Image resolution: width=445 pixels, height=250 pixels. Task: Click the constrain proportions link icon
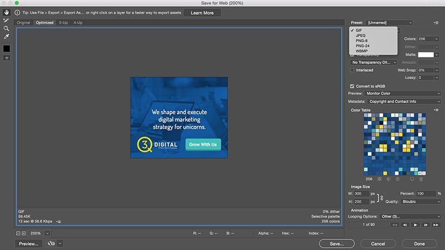[x=382, y=198]
